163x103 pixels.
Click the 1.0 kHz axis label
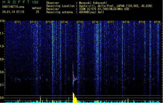2,46
